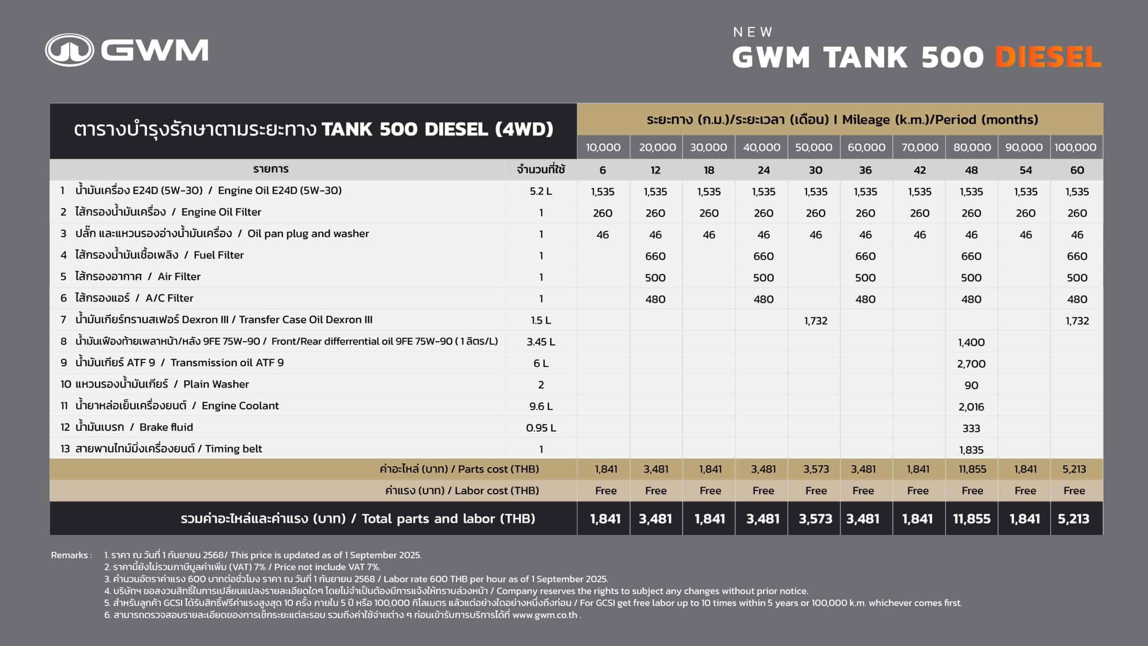
Task: Select the 1,732 Transfer Case Oil price
Action: pyautogui.click(x=816, y=320)
